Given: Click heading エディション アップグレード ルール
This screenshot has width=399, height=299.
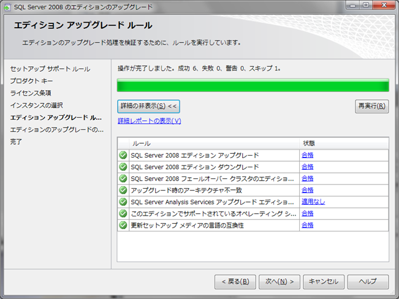Looking at the screenshot, I should [x=83, y=25].
